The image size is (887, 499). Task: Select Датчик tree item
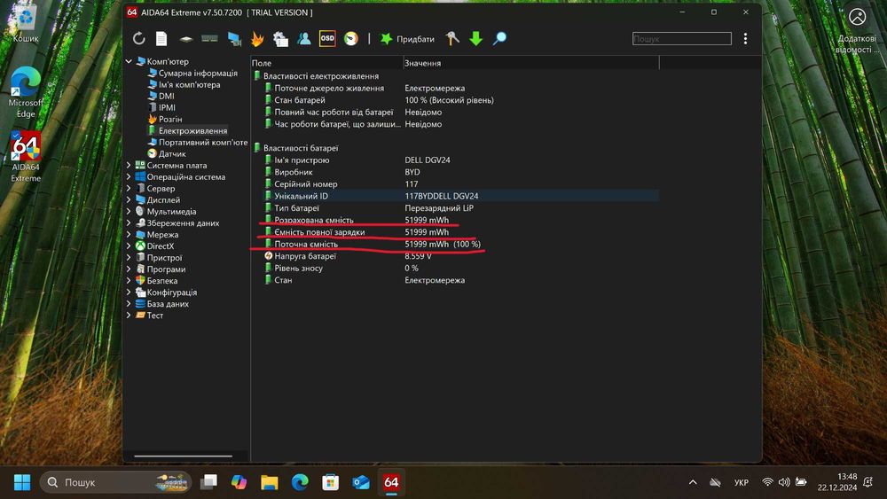[x=172, y=153]
